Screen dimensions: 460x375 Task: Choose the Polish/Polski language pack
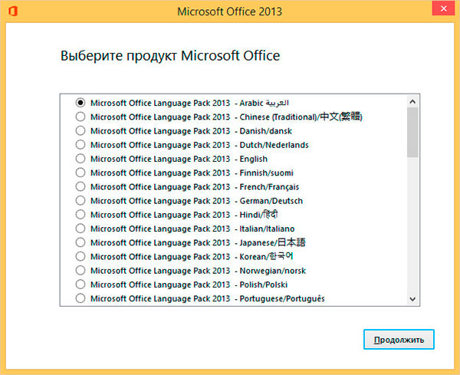[80, 285]
